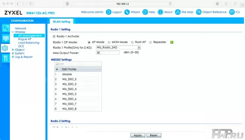This screenshot has width=245, height=140.
Task: Click the Logout icon
Action: (x=108, y=12)
